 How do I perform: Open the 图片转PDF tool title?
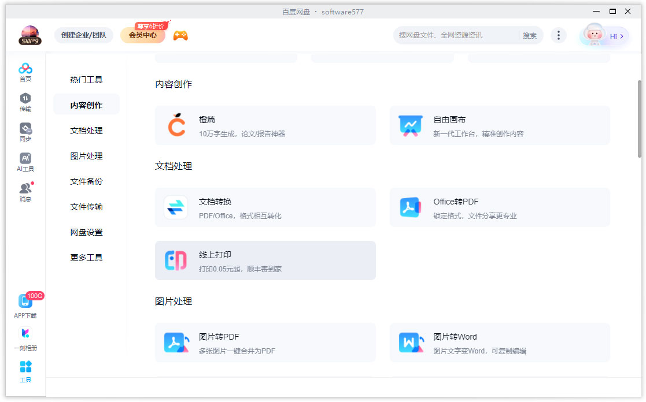coord(219,337)
